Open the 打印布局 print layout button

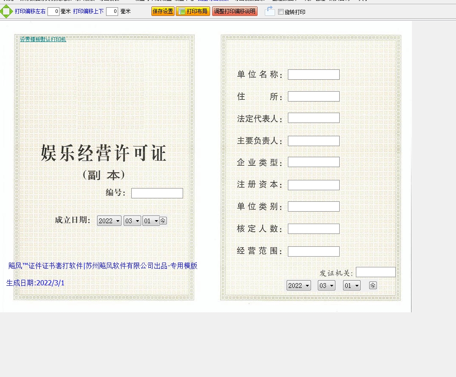coord(193,12)
